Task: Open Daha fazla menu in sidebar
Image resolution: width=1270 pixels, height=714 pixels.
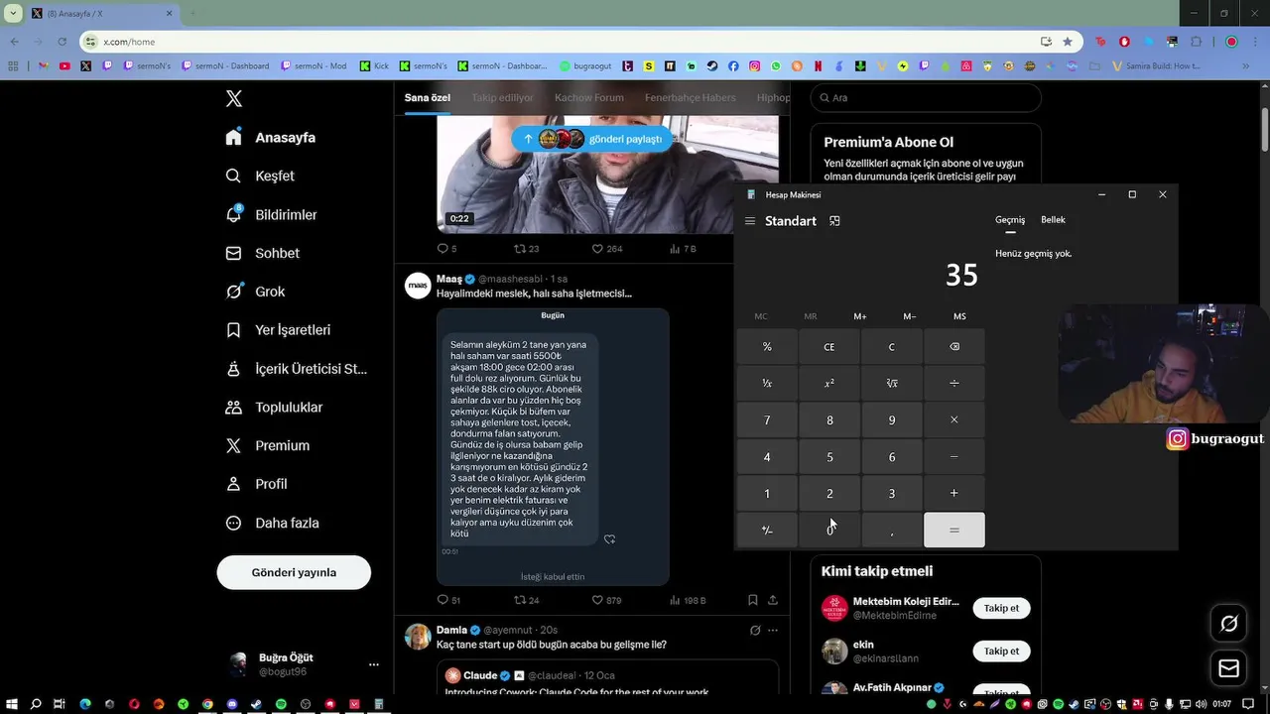Action: pyautogui.click(x=272, y=523)
